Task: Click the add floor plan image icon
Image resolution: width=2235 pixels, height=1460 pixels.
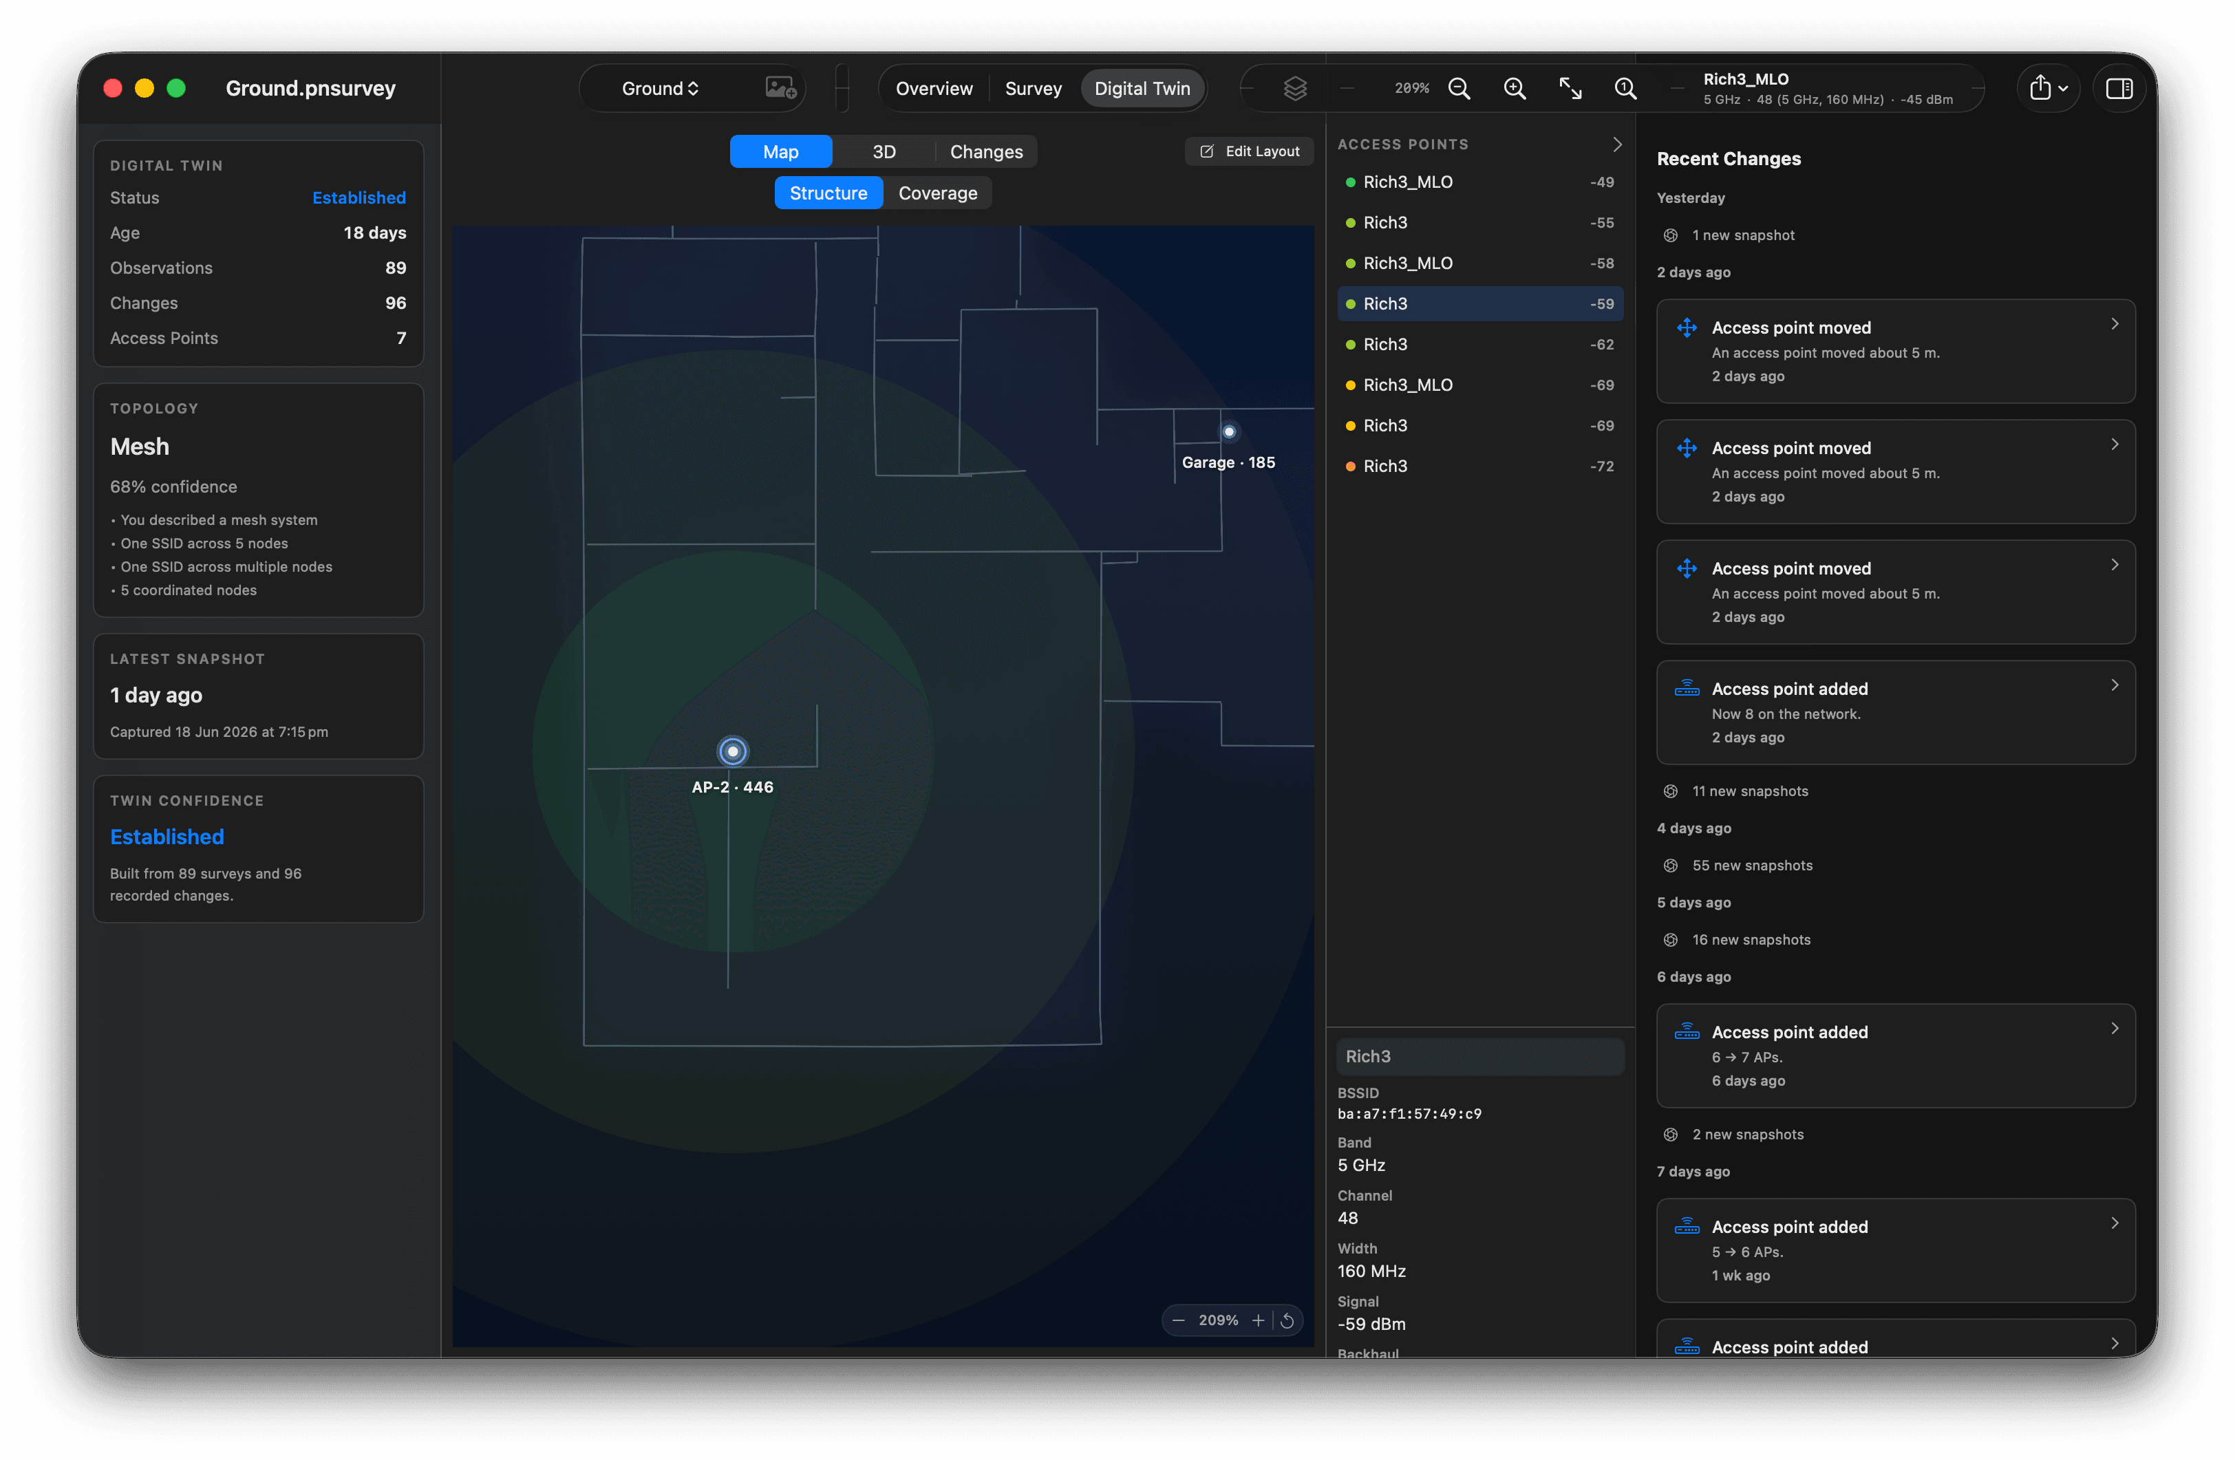Action: tap(780, 88)
